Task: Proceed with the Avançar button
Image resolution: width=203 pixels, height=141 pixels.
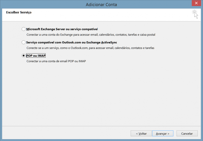Action: click(163, 134)
